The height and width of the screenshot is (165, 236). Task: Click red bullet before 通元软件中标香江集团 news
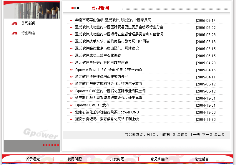[x=71, y=63]
